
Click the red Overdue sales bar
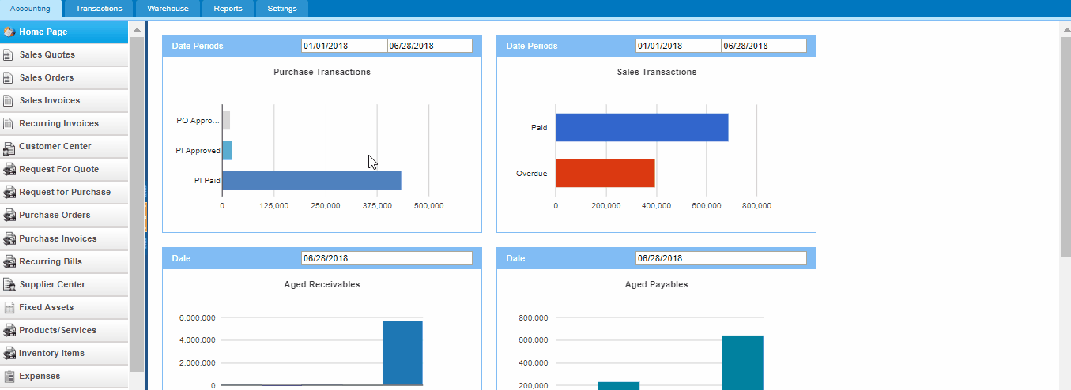[605, 174]
